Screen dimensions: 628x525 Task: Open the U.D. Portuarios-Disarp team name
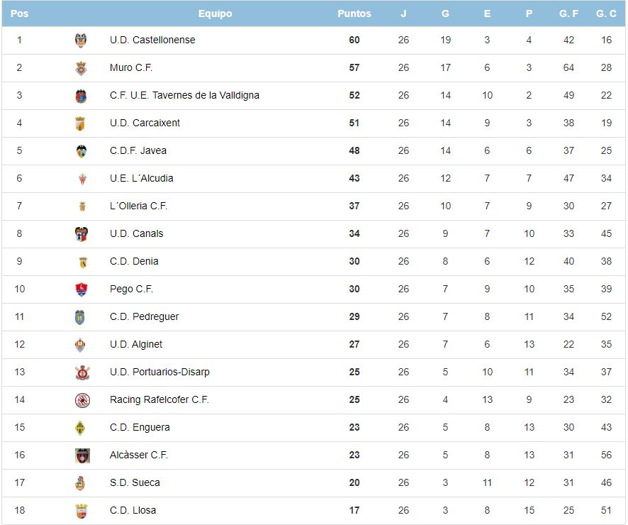pos(159,372)
